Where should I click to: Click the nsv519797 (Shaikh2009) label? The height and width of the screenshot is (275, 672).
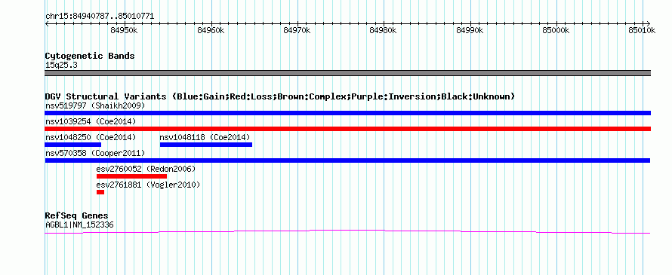(95, 105)
